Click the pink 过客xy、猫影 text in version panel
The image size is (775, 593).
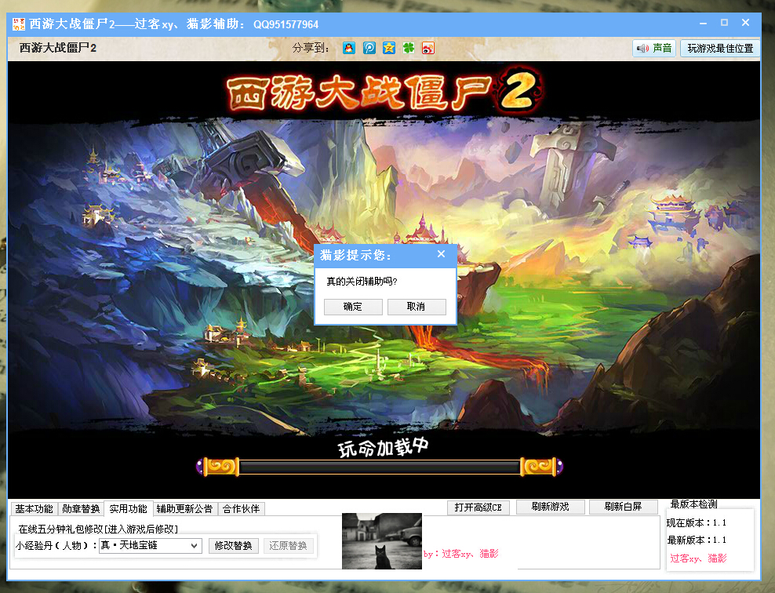click(698, 558)
